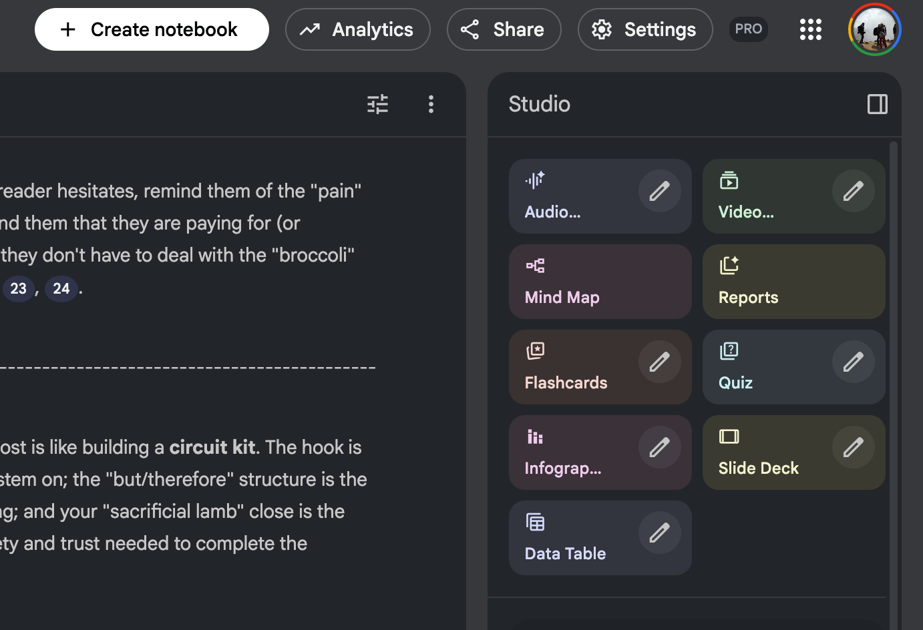Click the Create notebook button
Screen dimensions: 923x630
pos(152,29)
